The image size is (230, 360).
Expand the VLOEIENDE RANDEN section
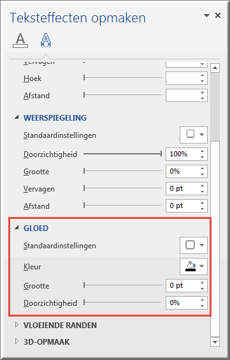[17, 325]
